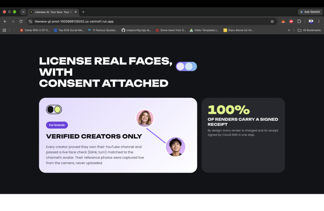
Task: View site information icon in address bar
Action: click(x=31, y=21)
